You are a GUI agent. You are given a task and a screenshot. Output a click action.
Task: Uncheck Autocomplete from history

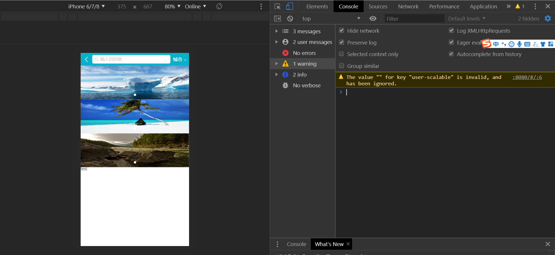[451, 54]
